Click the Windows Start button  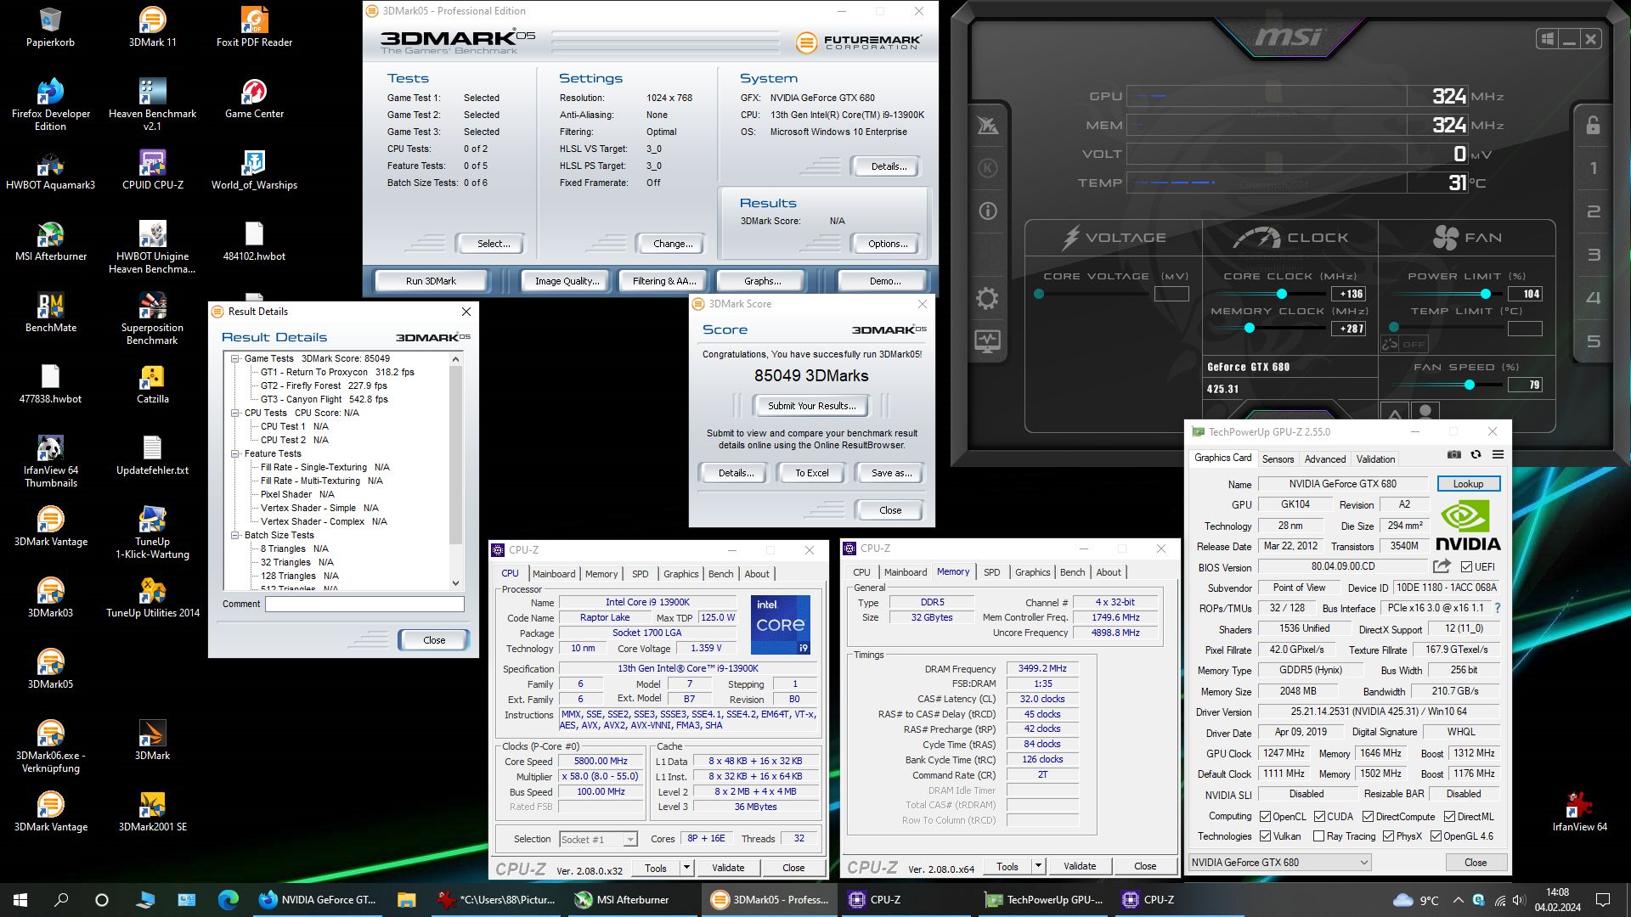(x=20, y=900)
